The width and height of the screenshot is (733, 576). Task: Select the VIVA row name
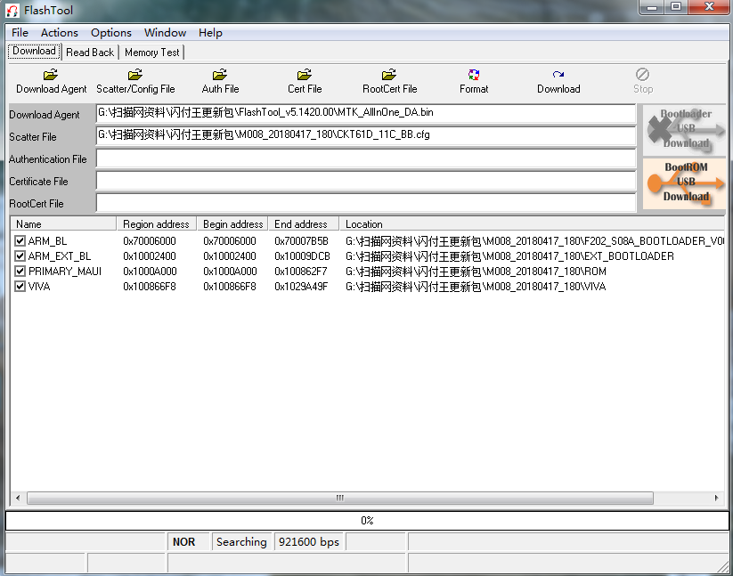coord(39,286)
